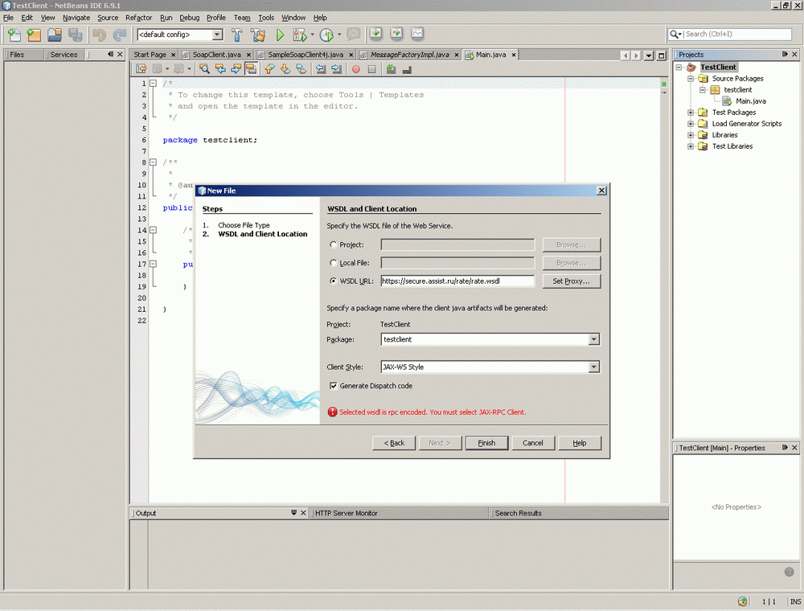Viewport: 804px width, 611px height.
Task: Click the Previous Bookmark icon
Action: pos(269,68)
